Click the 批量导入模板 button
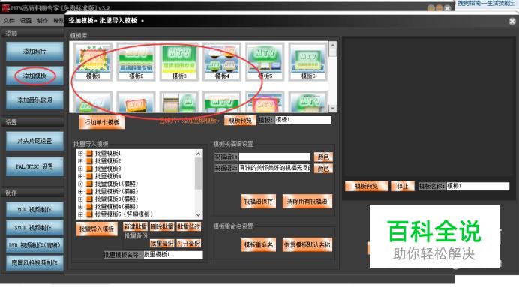Viewport: 519px width, 287px height. (x=97, y=229)
